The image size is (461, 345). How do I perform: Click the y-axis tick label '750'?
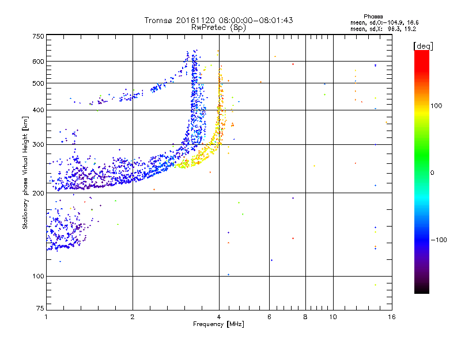coord(38,36)
